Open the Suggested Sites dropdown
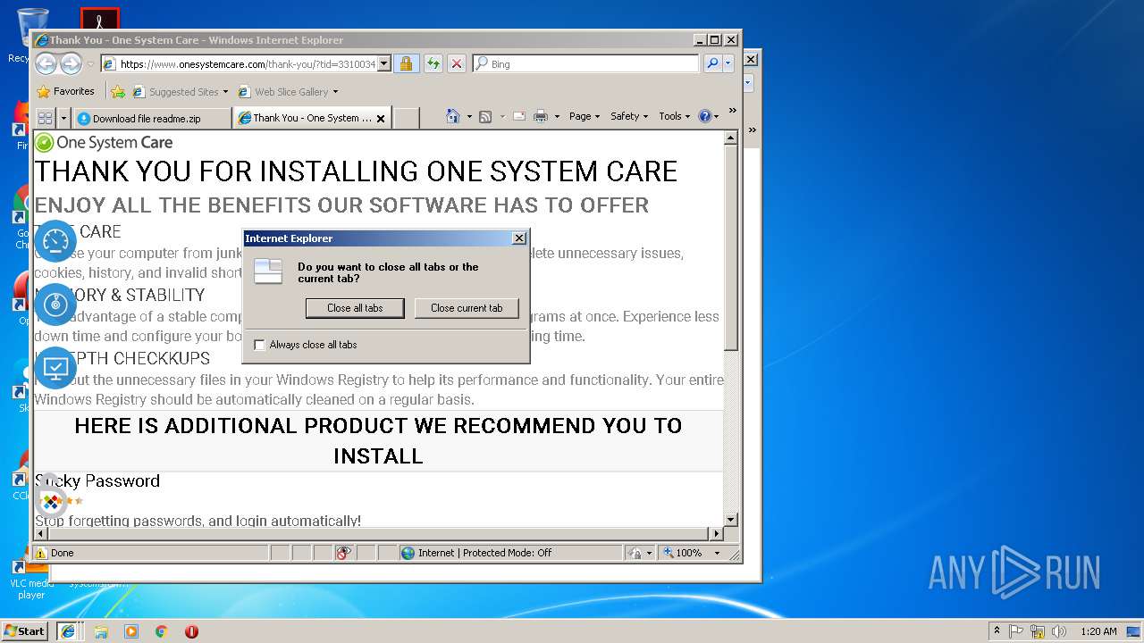 225,92
